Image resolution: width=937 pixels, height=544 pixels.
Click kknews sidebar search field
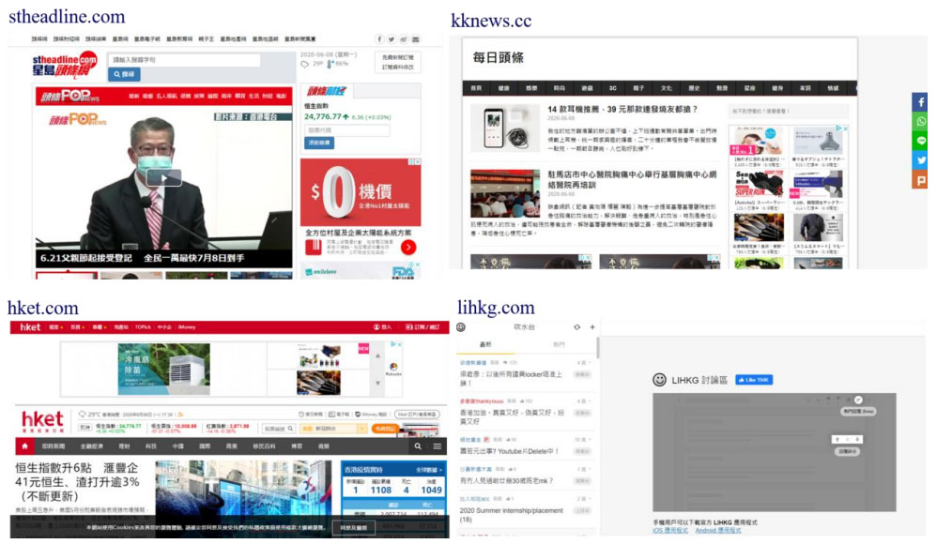(788, 111)
